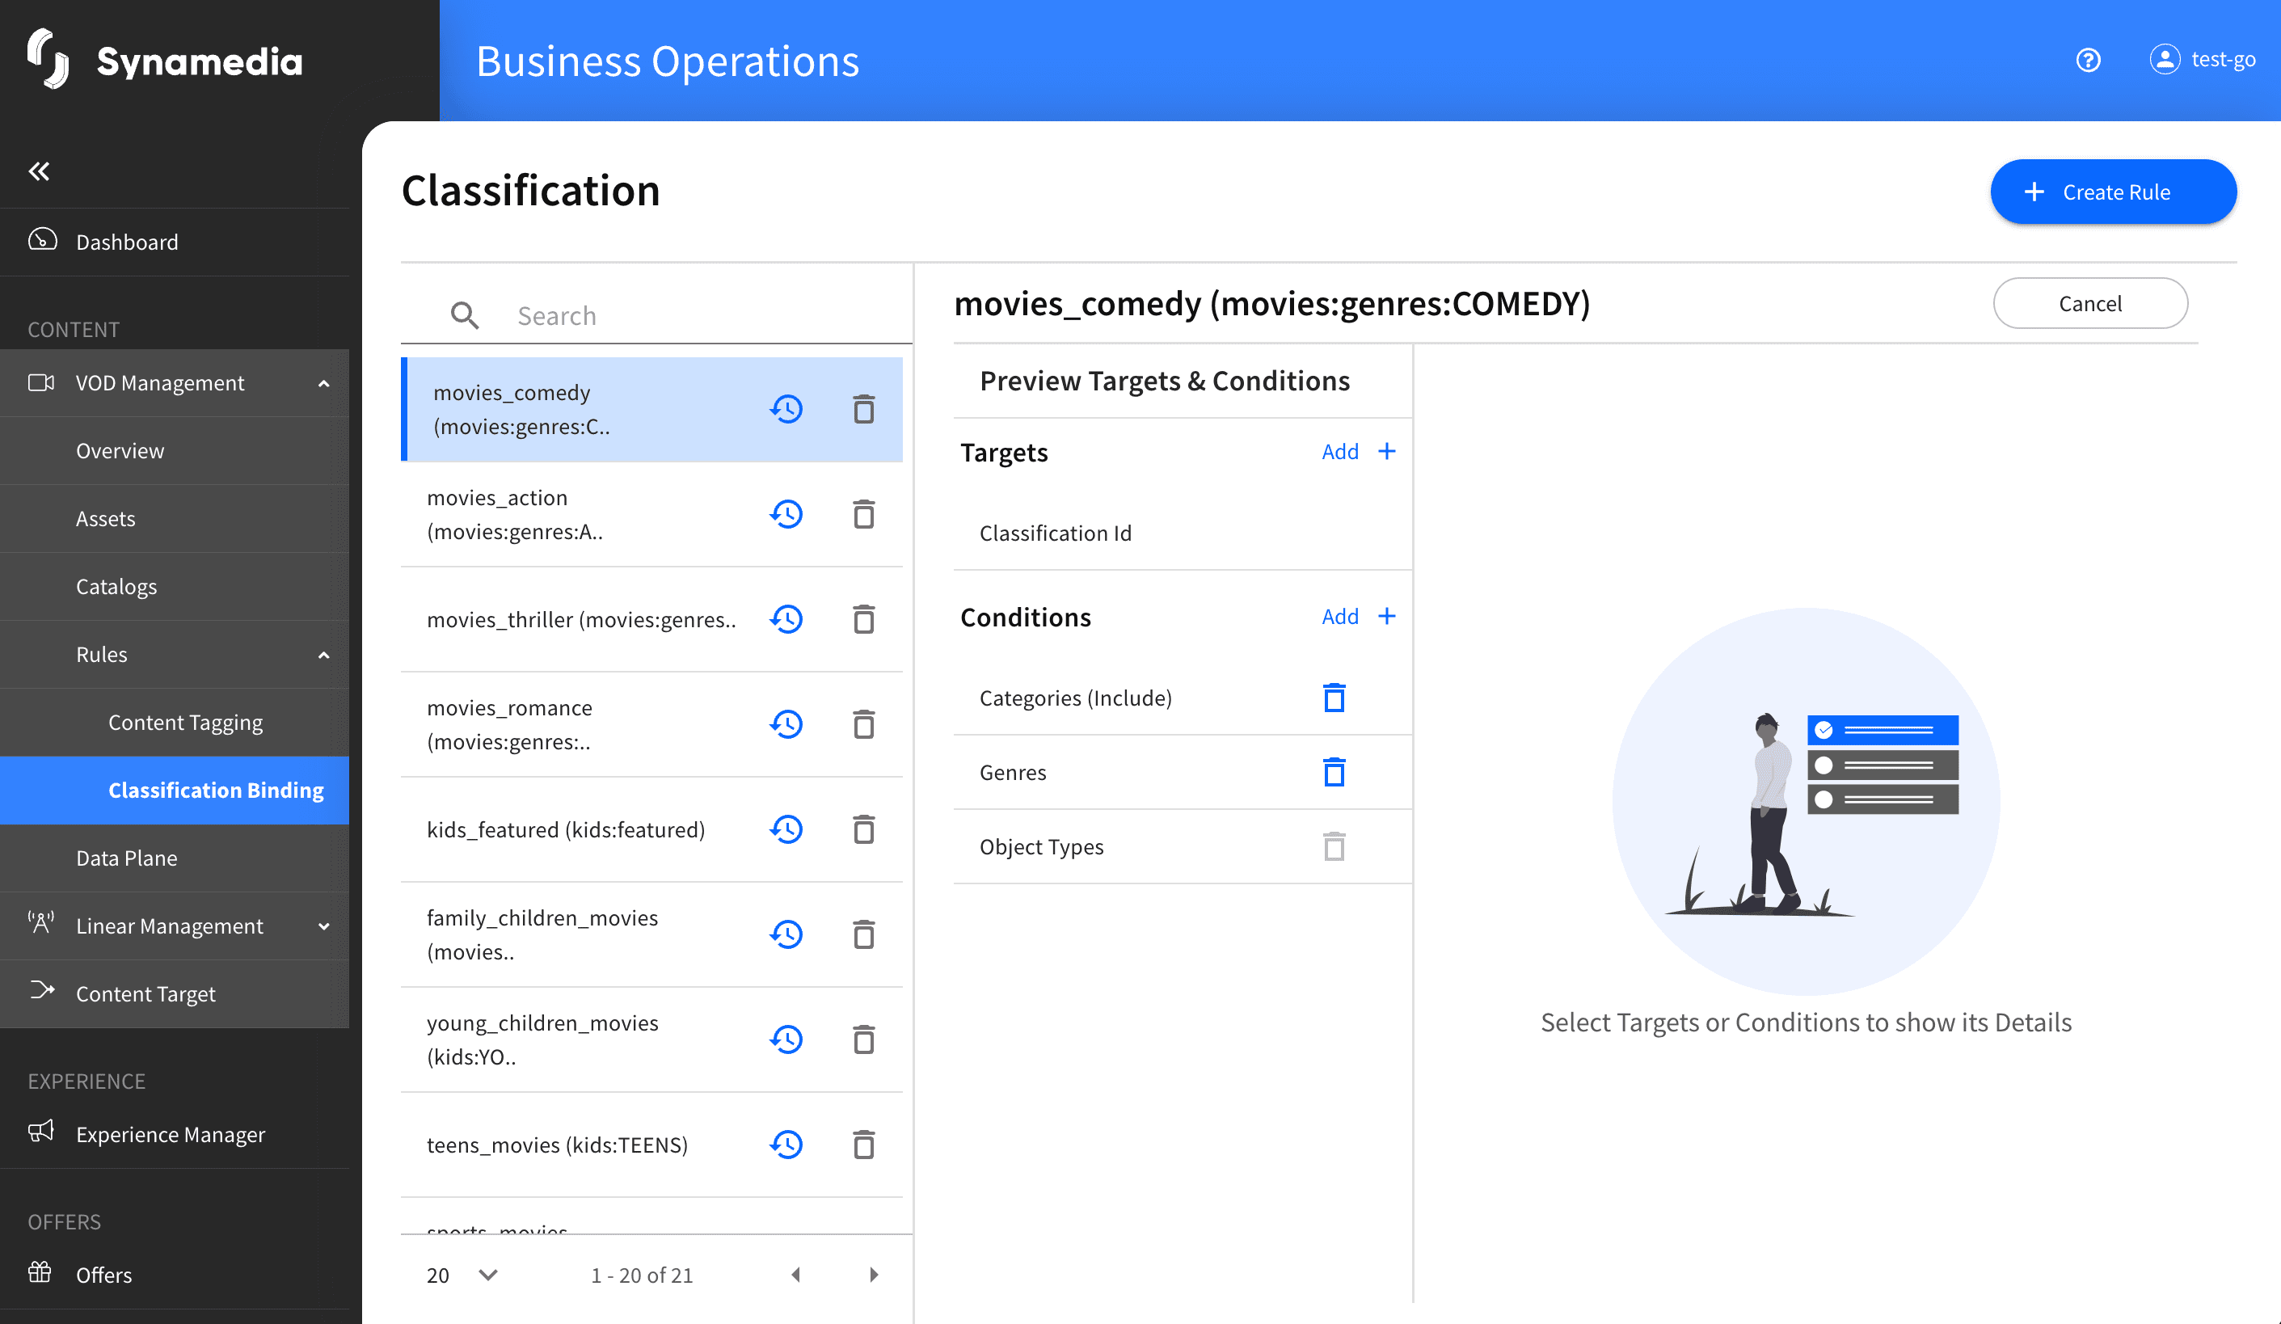Click the search magnifier icon
Viewport: 2281px width, 1324px height.
coord(464,316)
